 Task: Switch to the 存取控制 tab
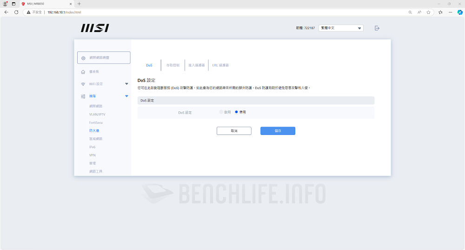(x=173, y=65)
